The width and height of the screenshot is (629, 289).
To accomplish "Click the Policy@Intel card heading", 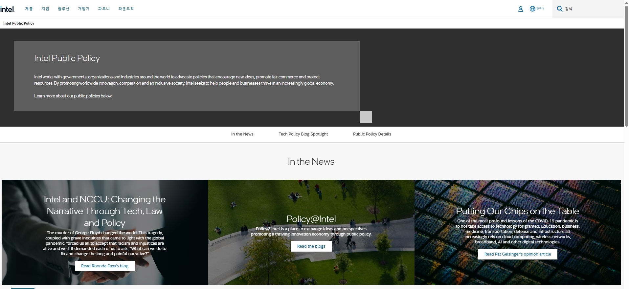I will (x=311, y=219).
